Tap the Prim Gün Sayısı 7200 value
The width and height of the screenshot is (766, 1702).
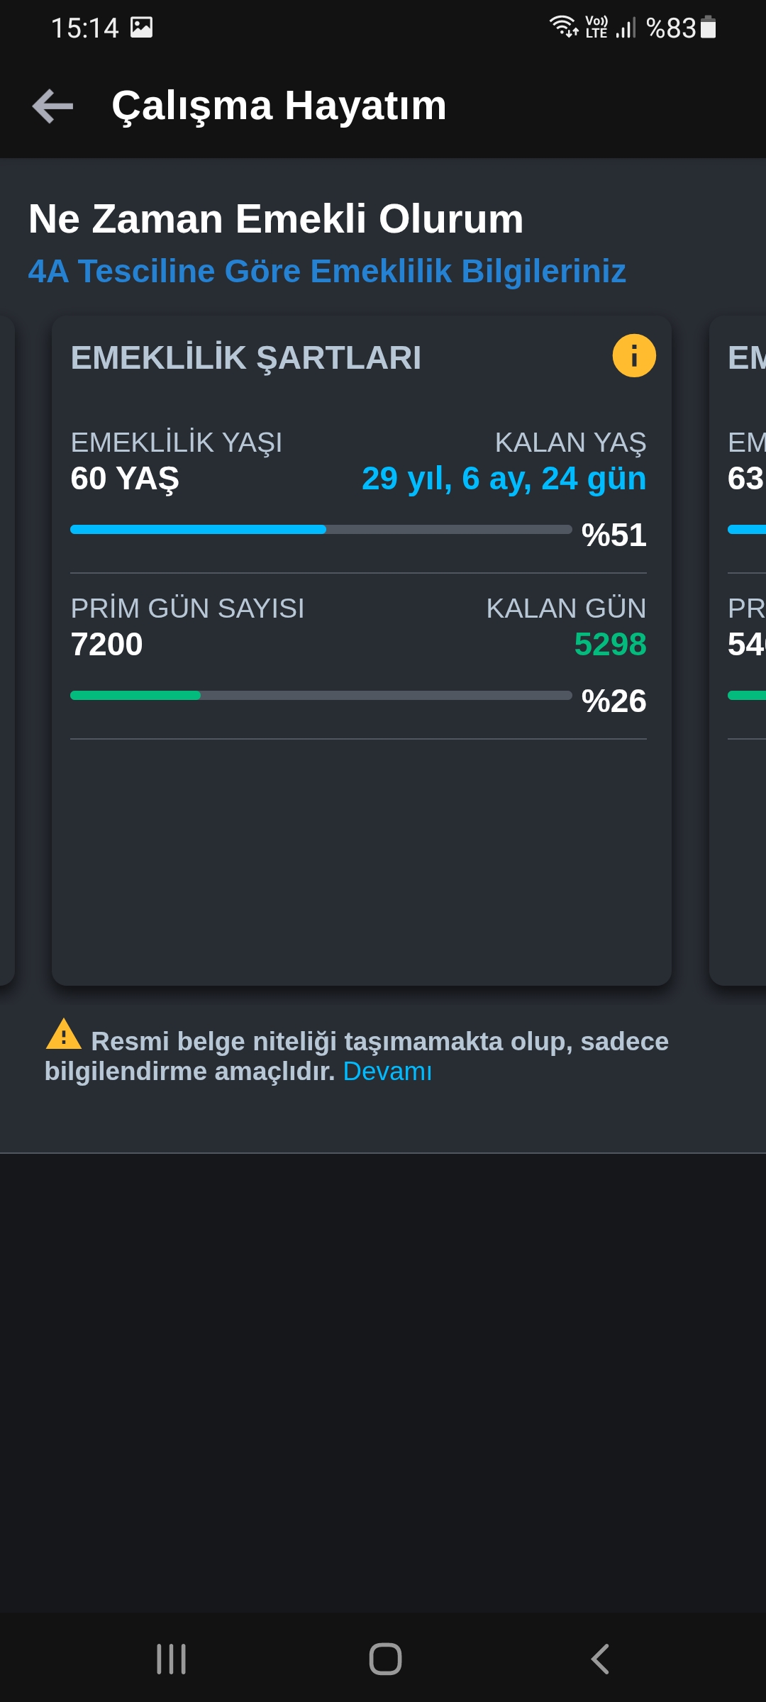(106, 644)
